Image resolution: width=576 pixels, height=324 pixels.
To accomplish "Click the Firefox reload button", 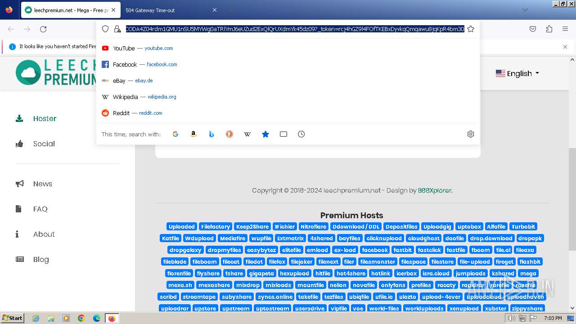I will (x=43, y=29).
